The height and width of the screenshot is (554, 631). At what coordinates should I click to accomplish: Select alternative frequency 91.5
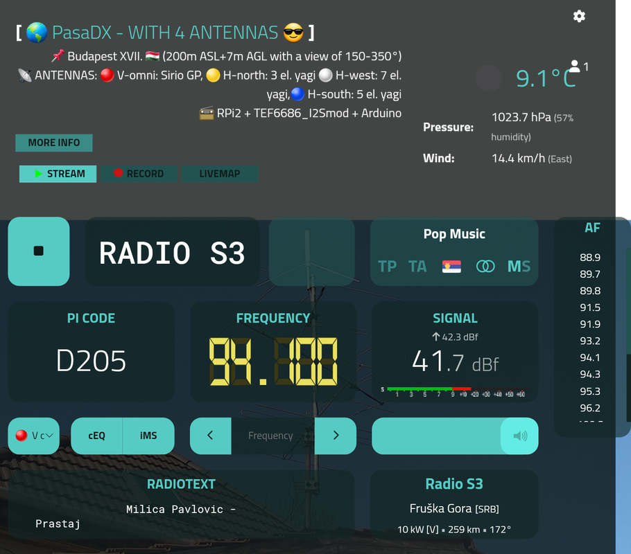(x=590, y=307)
